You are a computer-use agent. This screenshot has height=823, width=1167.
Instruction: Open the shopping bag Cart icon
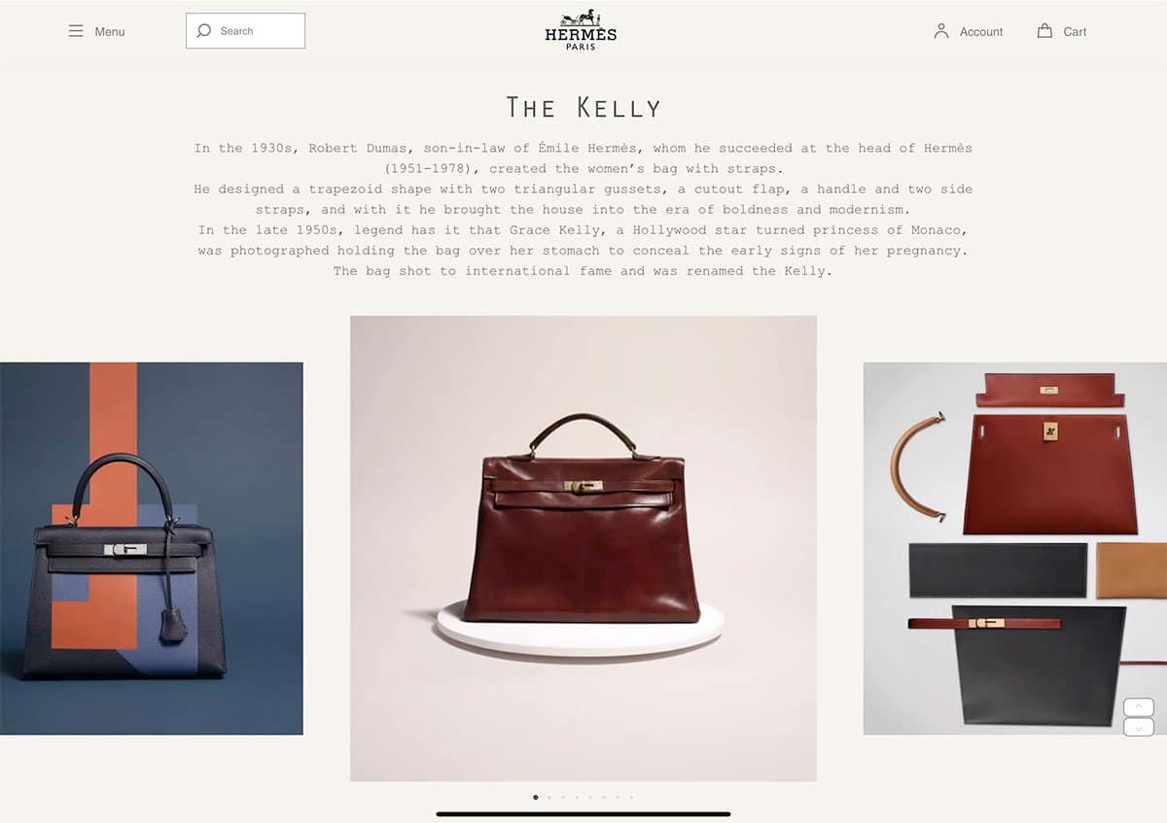1044,31
